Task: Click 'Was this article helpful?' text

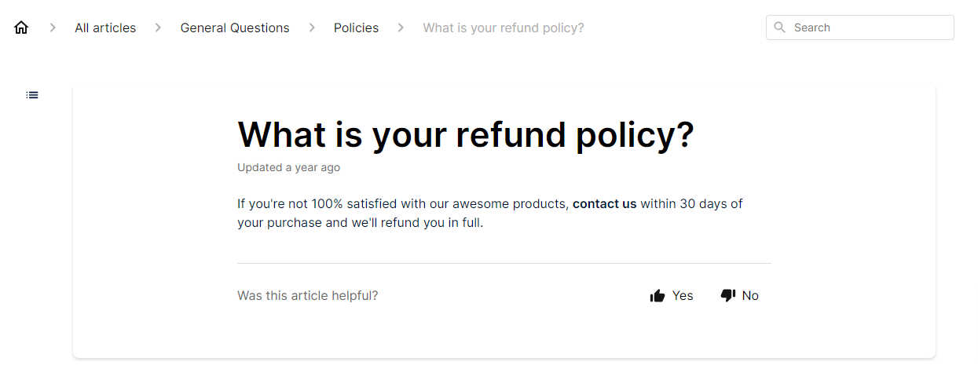Action: pyautogui.click(x=307, y=296)
